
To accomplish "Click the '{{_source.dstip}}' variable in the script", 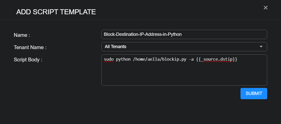I will pos(217,60).
